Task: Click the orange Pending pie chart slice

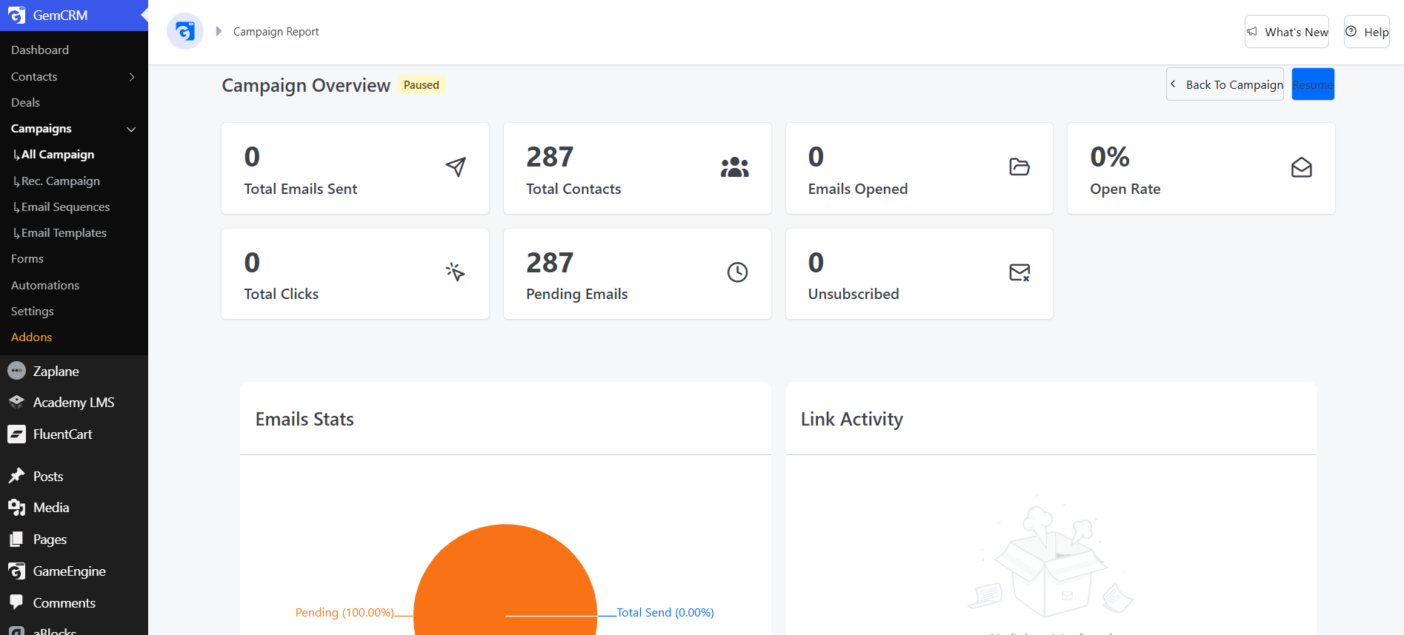Action: point(505,581)
